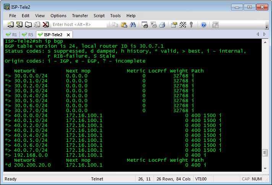This screenshot has width=272, height=185.
Task: Click the router ID 30.0.7.1 text
Action: [x=151, y=46]
